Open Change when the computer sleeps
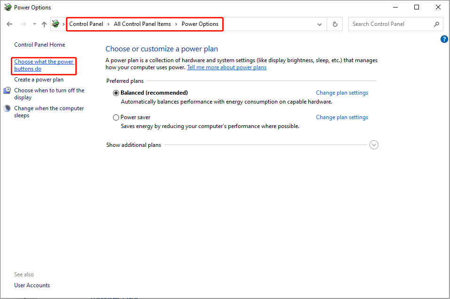450x299 pixels. 49,112
